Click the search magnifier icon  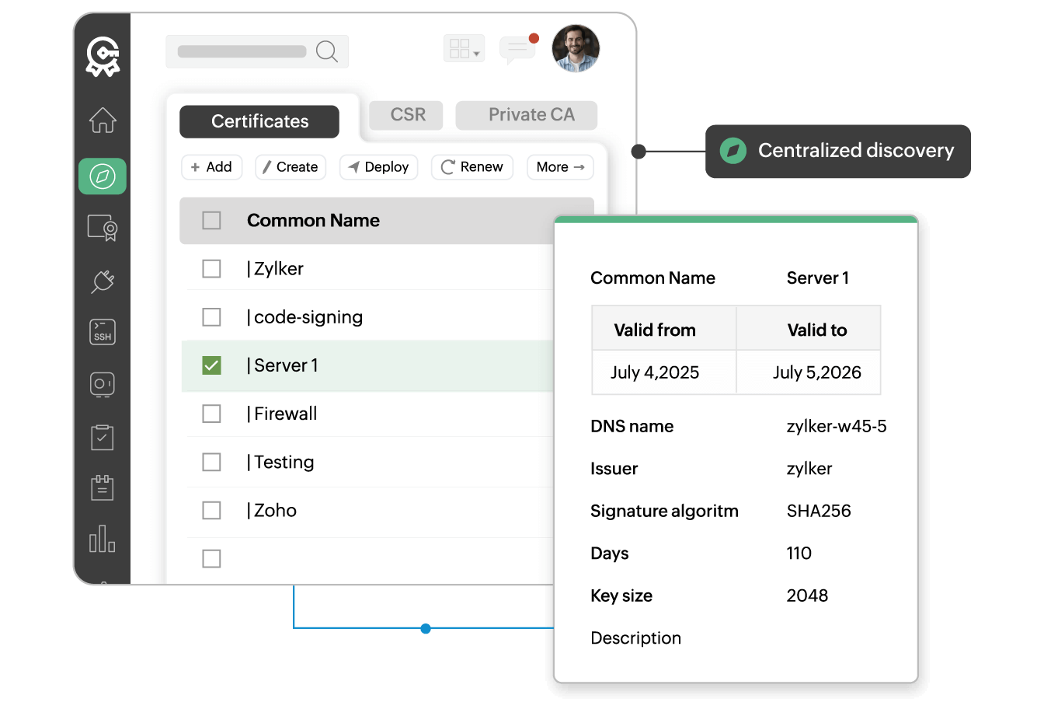[327, 51]
